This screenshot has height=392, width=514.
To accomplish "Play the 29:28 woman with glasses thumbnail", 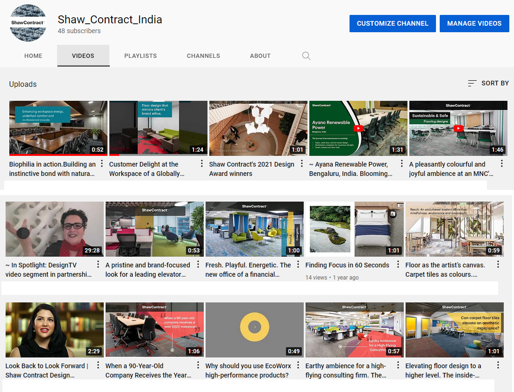I will 54,229.
